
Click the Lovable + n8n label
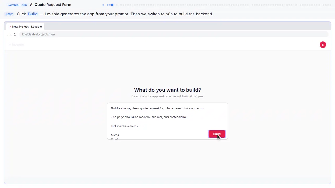[x=17, y=5]
